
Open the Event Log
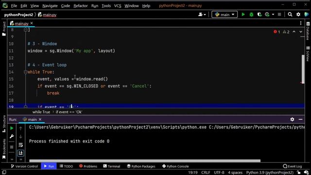[293, 166]
